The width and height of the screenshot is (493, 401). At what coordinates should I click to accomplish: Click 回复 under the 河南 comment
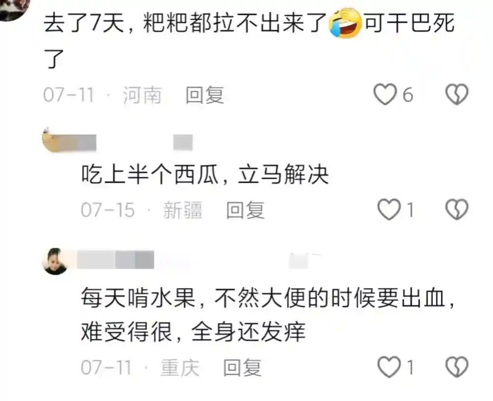click(x=205, y=95)
